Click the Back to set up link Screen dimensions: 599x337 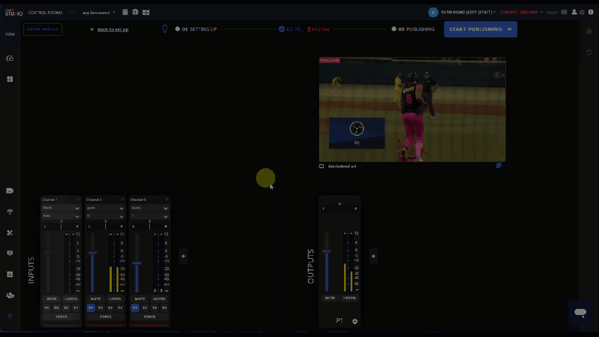pyautogui.click(x=113, y=29)
